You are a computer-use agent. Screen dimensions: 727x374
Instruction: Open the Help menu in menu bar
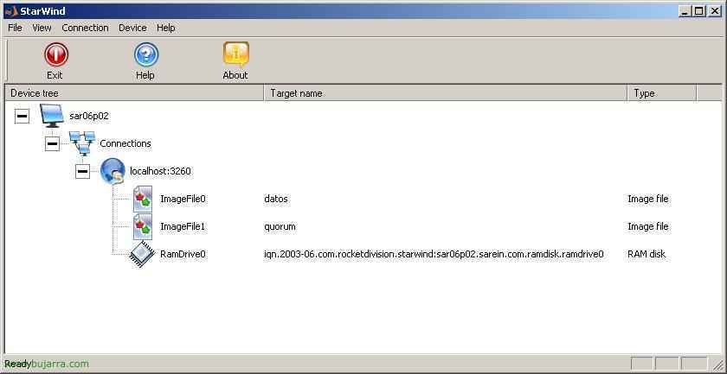point(166,28)
